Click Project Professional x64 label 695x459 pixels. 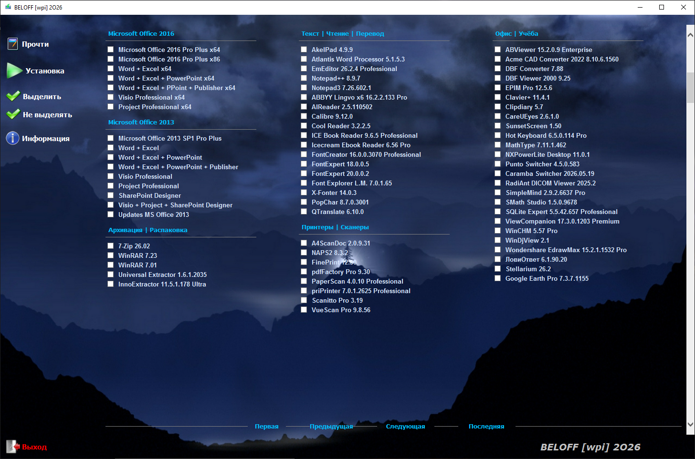(x=155, y=107)
